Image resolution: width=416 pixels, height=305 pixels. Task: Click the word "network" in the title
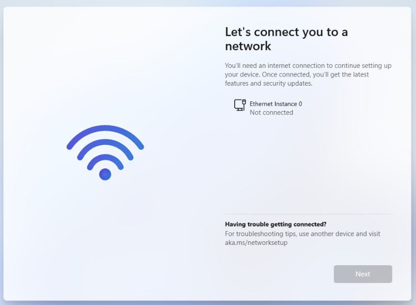pyautogui.click(x=248, y=46)
